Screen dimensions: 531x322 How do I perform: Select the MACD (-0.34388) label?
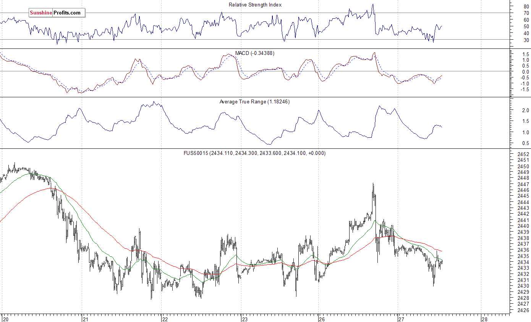pyautogui.click(x=255, y=53)
